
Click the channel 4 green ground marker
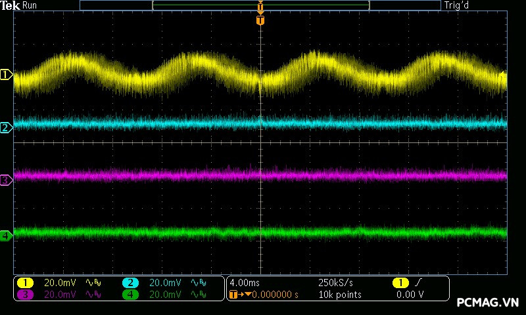pos(7,235)
